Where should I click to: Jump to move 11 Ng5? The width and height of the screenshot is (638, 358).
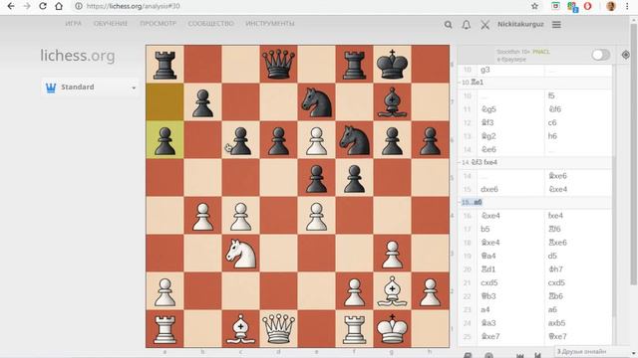(x=510, y=109)
